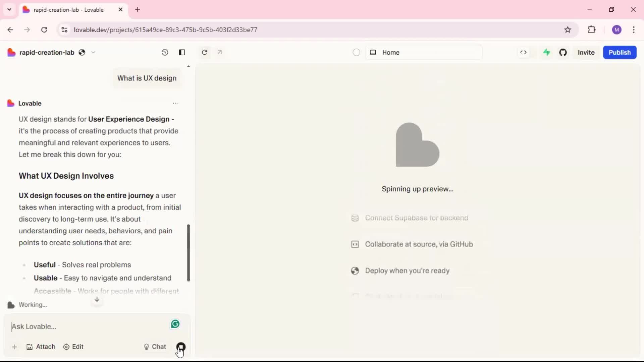Open a new browser tab

138,10
